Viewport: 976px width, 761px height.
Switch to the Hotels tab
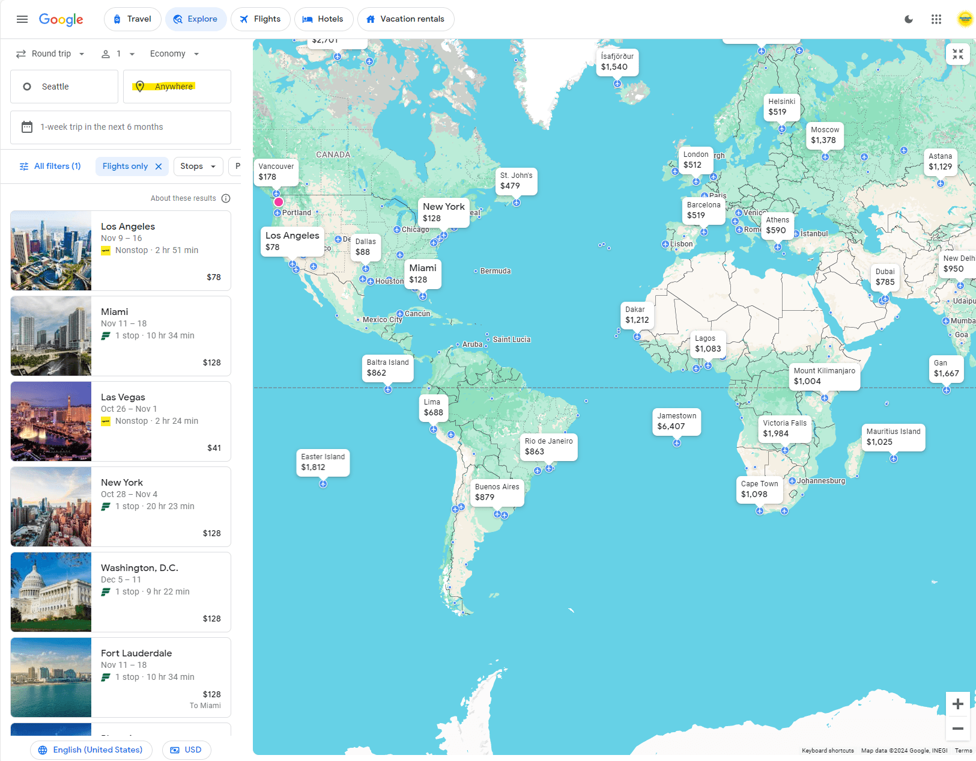(324, 19)
